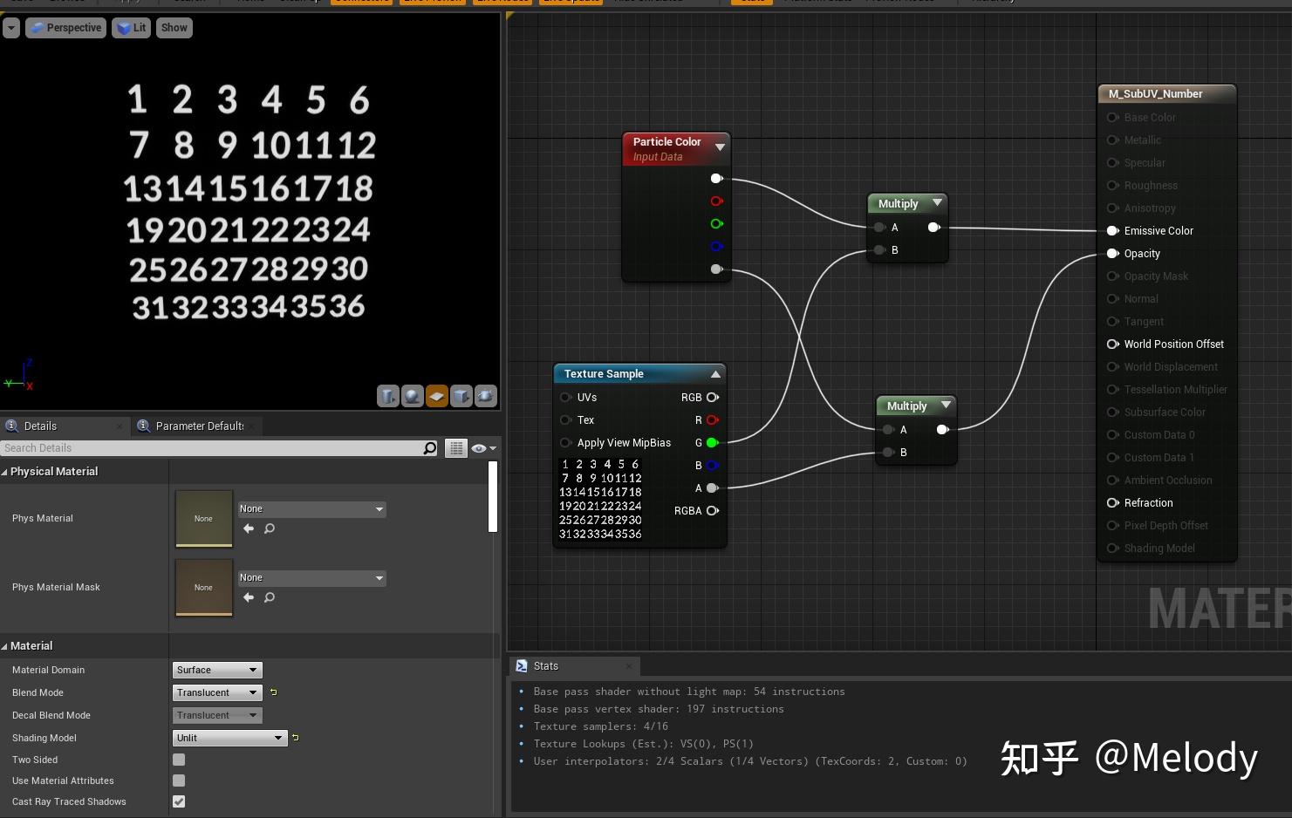Check Use Material Attributes option
Image resolution: width=1292 pixels, height=818 pixels.
click(179, 781)
